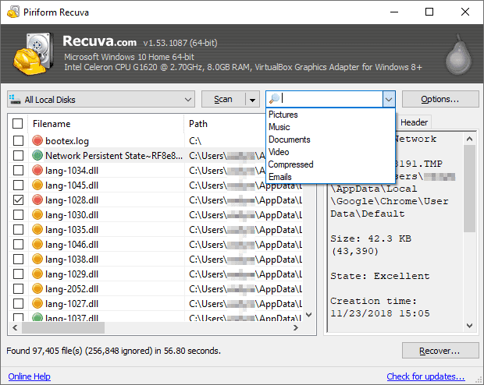Choose Video from the filter list

(x=330, y=152)
